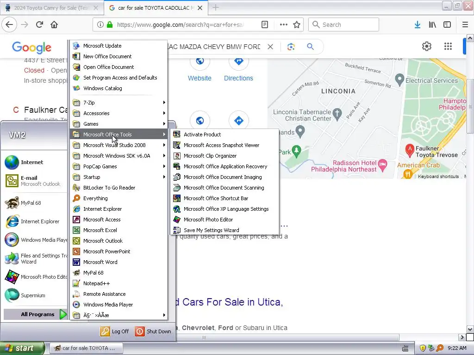The height and width of the screenshot is (355, 474).
Task: Open Google settings gear
Action: coord(426,47)
